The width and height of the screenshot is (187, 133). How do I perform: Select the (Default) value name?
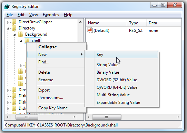point(101,31)
